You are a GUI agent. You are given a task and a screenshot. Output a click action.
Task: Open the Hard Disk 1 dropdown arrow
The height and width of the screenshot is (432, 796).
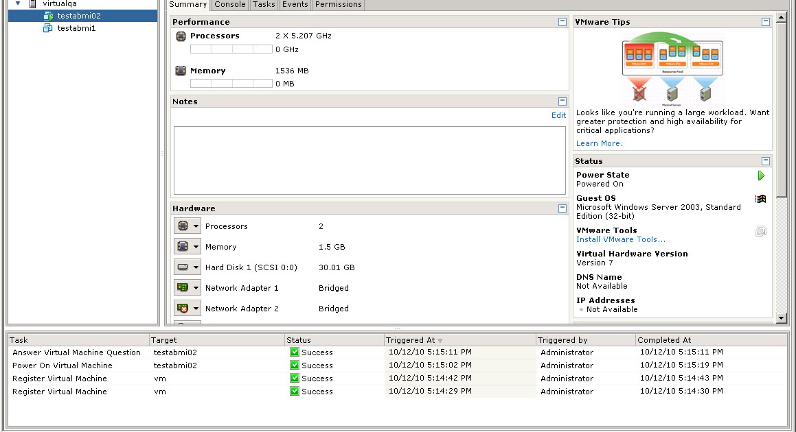coord(196,267)
